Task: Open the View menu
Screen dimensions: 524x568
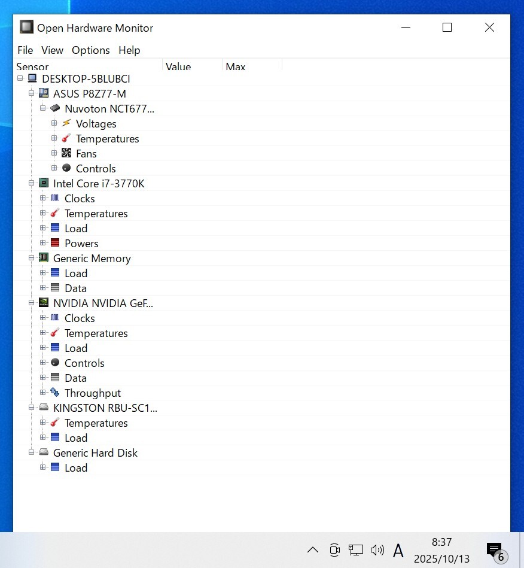Action: [x=53, y=50]
